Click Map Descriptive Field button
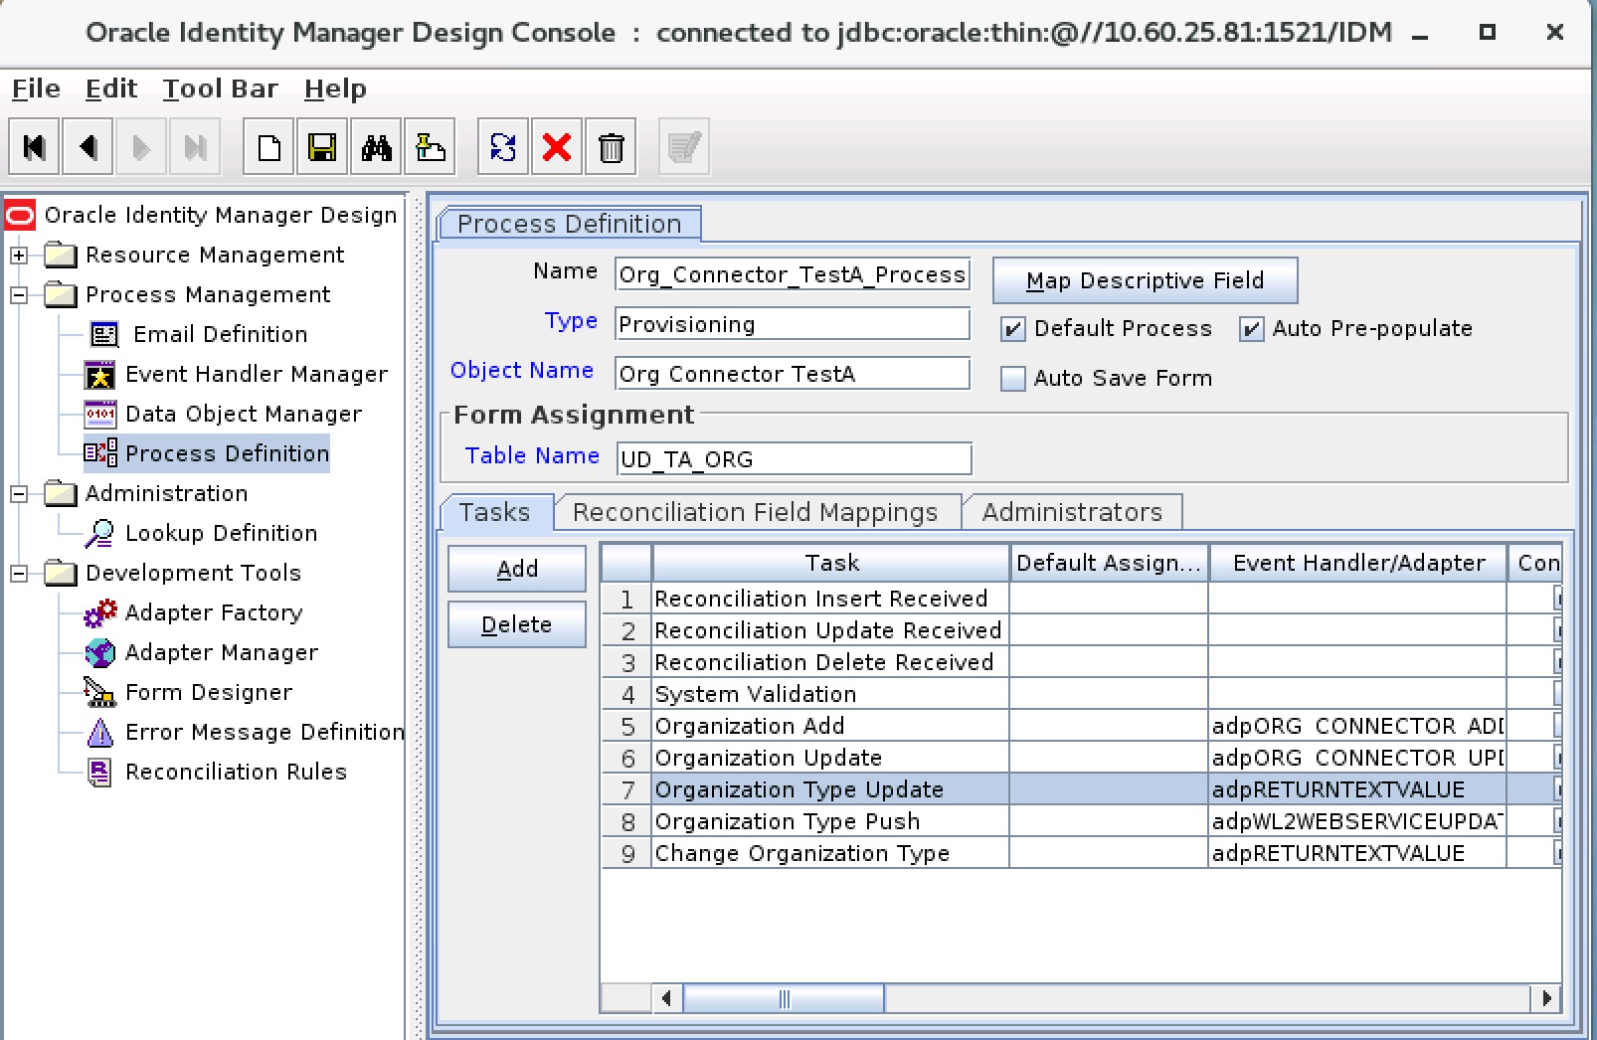Image resolution: width=1597 pixels, height=1040 pixels. pyautogui.click(x=1145, y=280)
